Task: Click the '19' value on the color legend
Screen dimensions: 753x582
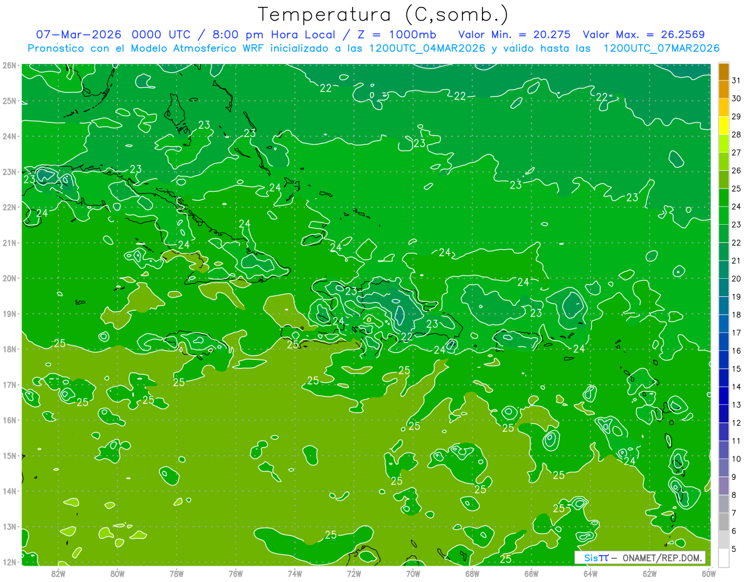Action: tap(737, 296)
